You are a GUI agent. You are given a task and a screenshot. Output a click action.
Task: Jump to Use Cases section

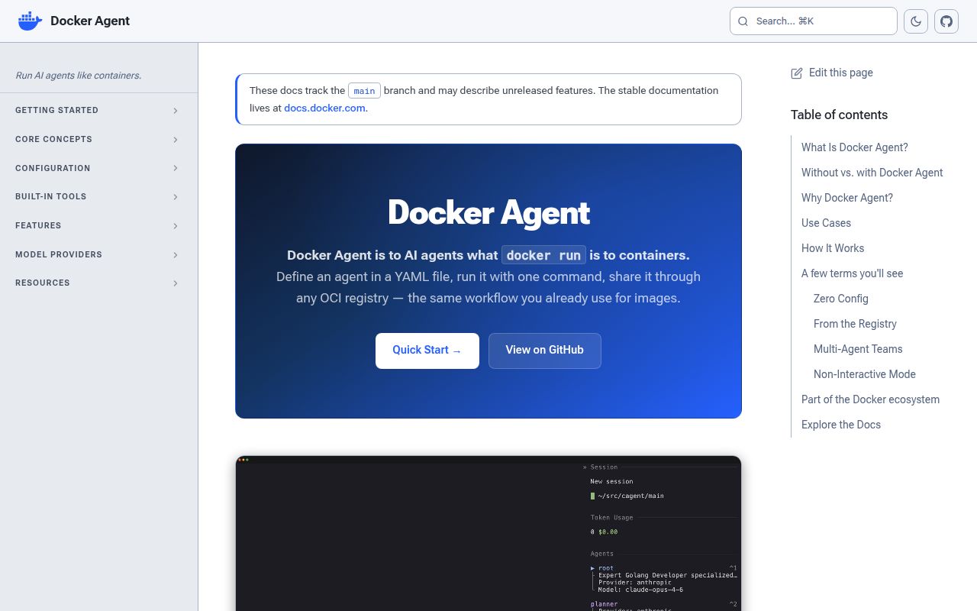click(x=826, y=223)
